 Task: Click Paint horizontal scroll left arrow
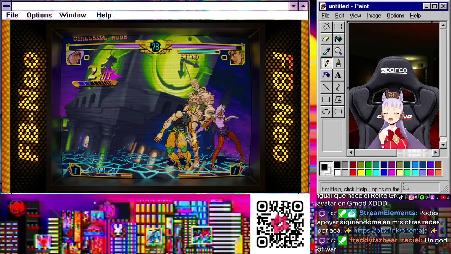pos(351,152)
